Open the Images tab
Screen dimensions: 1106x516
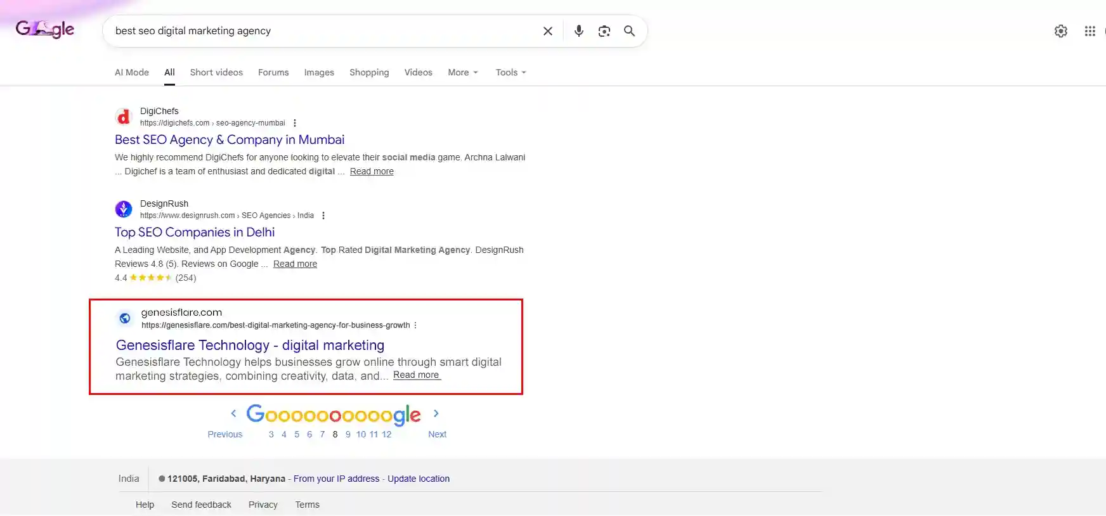pos(319,72)
